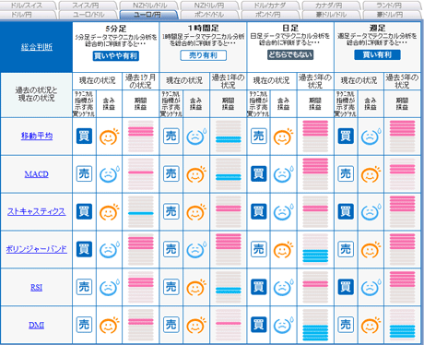This screenshot has height=345, width=424.
Task: Click the 週足 timeframe heading
Action: 377,28
